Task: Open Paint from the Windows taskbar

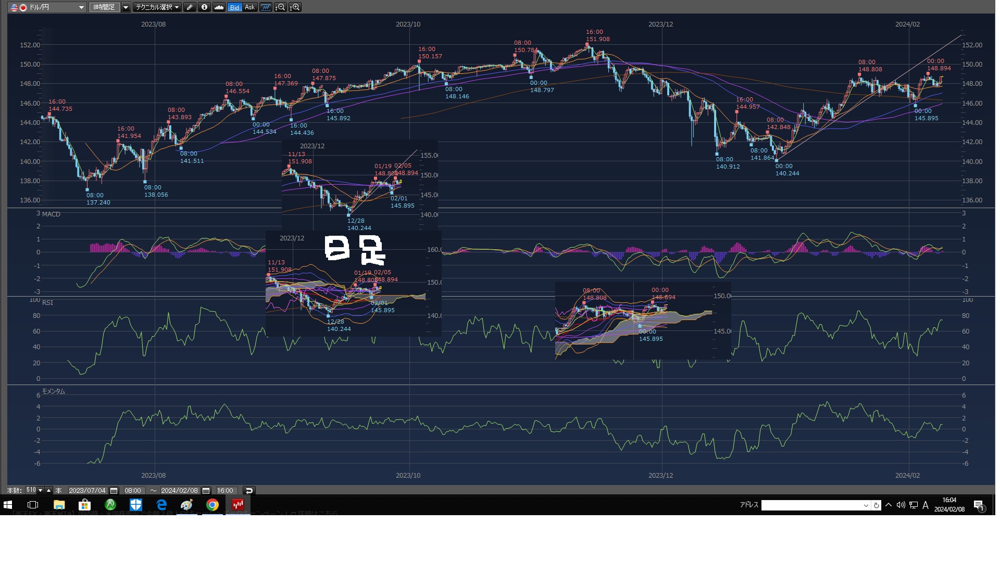Action: 186,505
